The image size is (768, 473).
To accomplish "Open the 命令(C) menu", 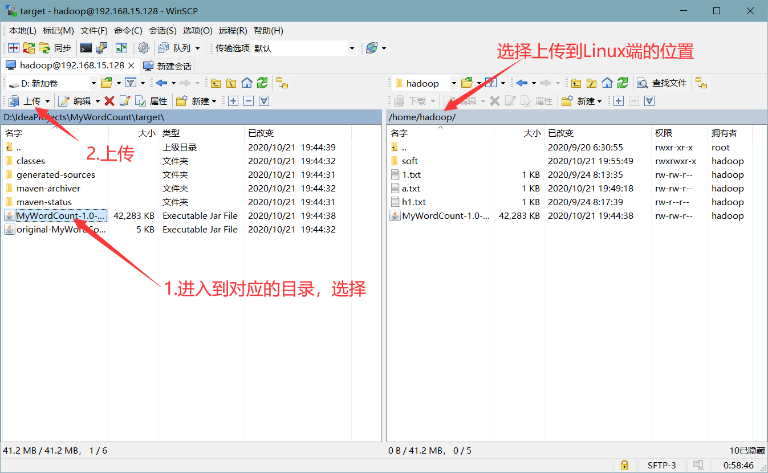I will coord(128,31).
